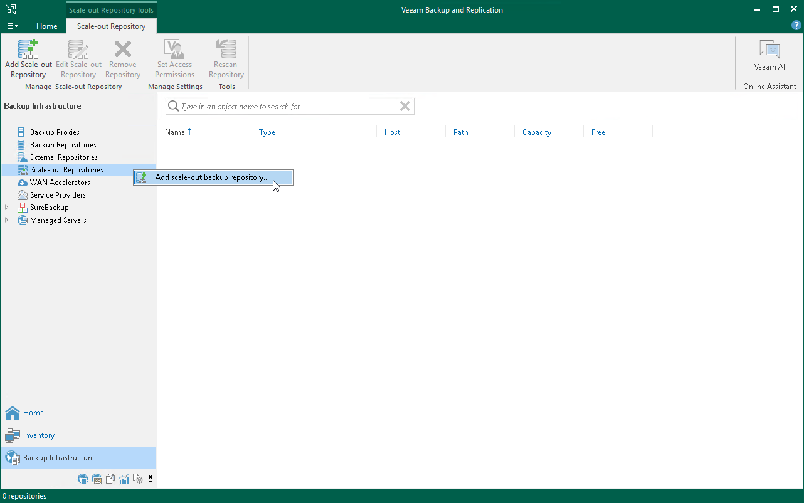Go to the Inventory view

click(40, 435)
